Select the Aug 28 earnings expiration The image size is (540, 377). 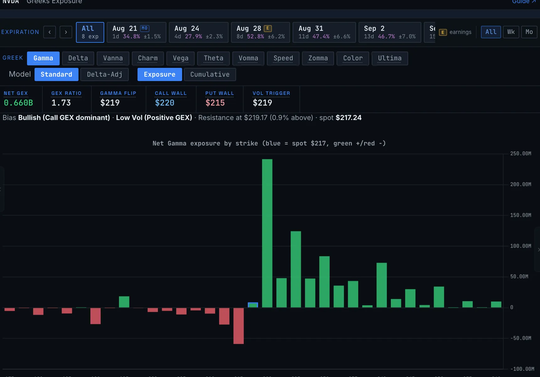261,32
